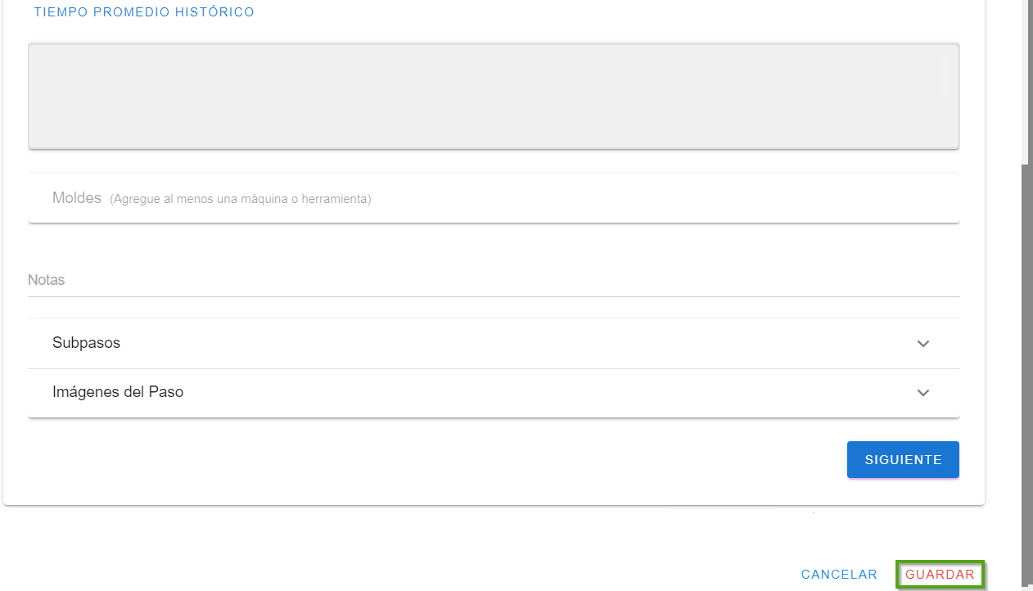This screenshot has width=1033, height=591.
Task: Expand the Imágenes del Paso chevron
Action: [922, 393]
